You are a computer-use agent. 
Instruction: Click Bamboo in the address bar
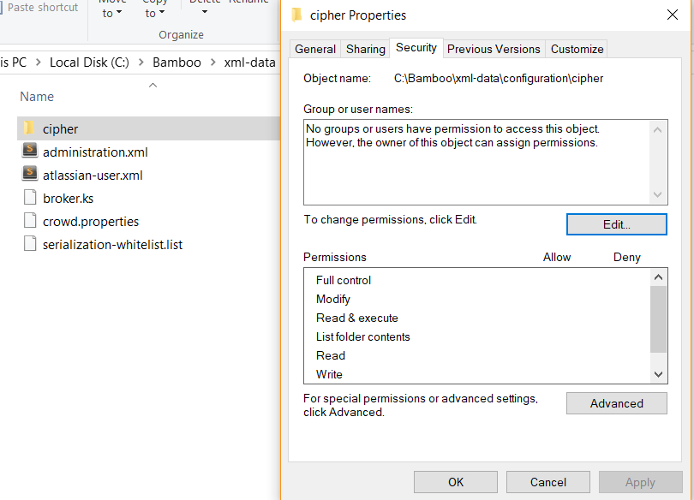[x=176, y=62]
